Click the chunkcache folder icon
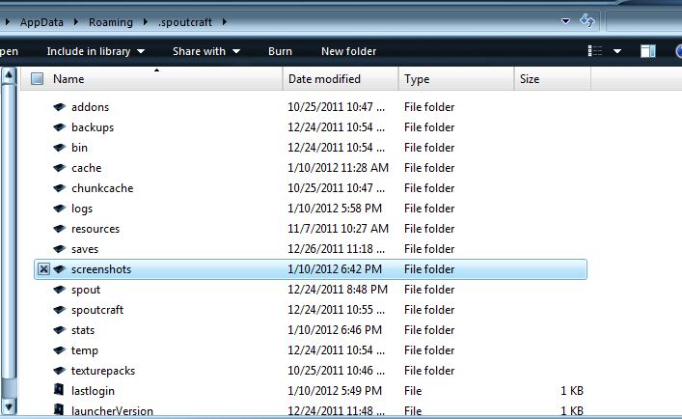682x419 pixels. point(59,188)
